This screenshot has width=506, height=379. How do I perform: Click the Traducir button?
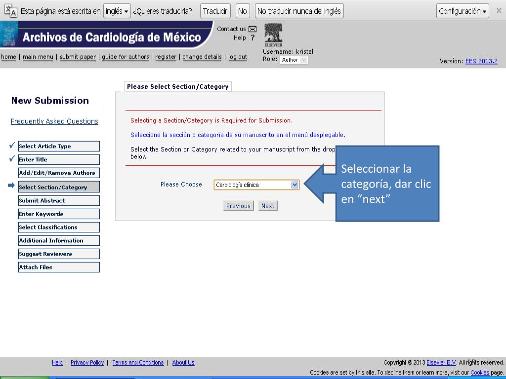click(215, 11)
